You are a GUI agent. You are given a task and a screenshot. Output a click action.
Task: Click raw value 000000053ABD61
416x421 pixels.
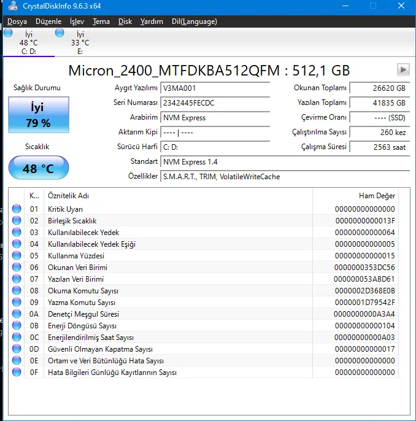364,279
